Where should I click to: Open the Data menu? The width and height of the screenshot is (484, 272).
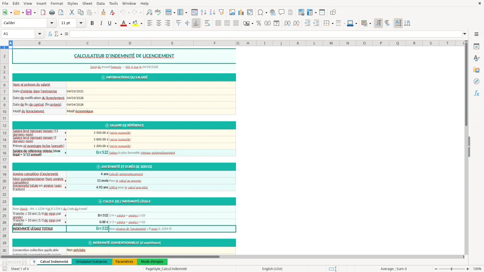coord(100,3)
